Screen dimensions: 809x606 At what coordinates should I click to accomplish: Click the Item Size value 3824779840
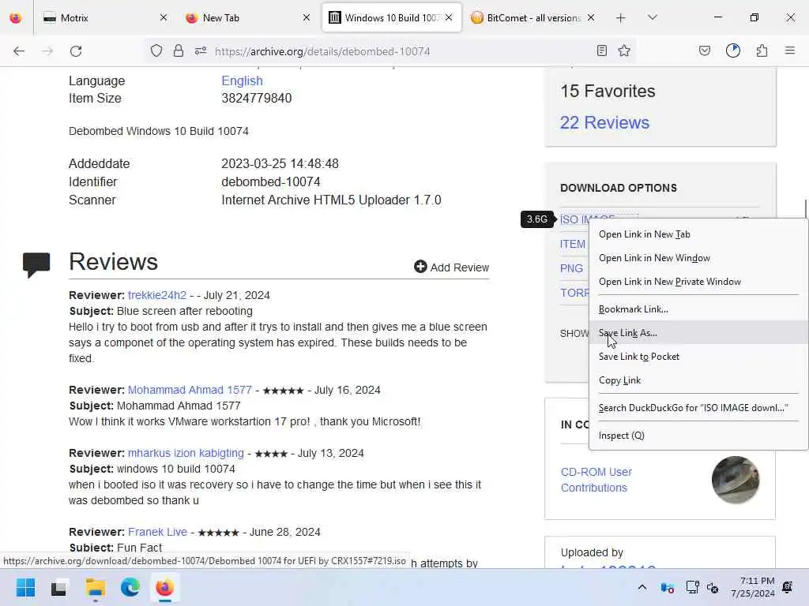tap(257, 99)
